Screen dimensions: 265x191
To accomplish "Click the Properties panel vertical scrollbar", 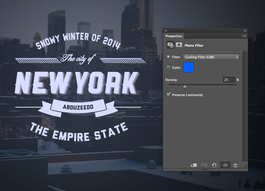I will 245,105.
